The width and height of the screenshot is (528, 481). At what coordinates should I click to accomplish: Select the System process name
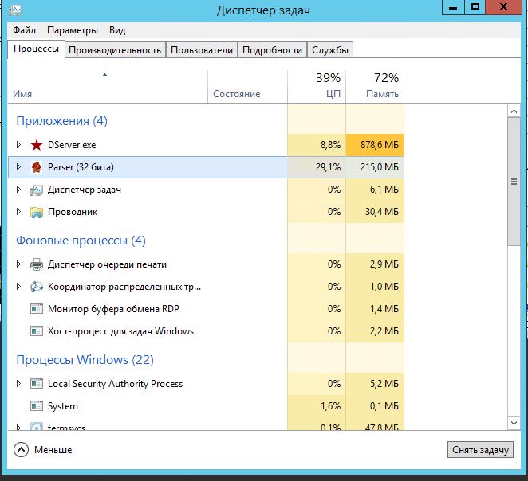[x=63, y=406]
